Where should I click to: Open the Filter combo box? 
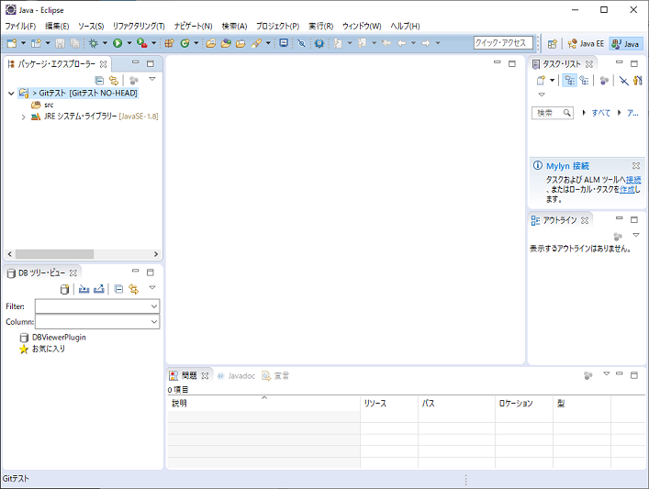97,306
